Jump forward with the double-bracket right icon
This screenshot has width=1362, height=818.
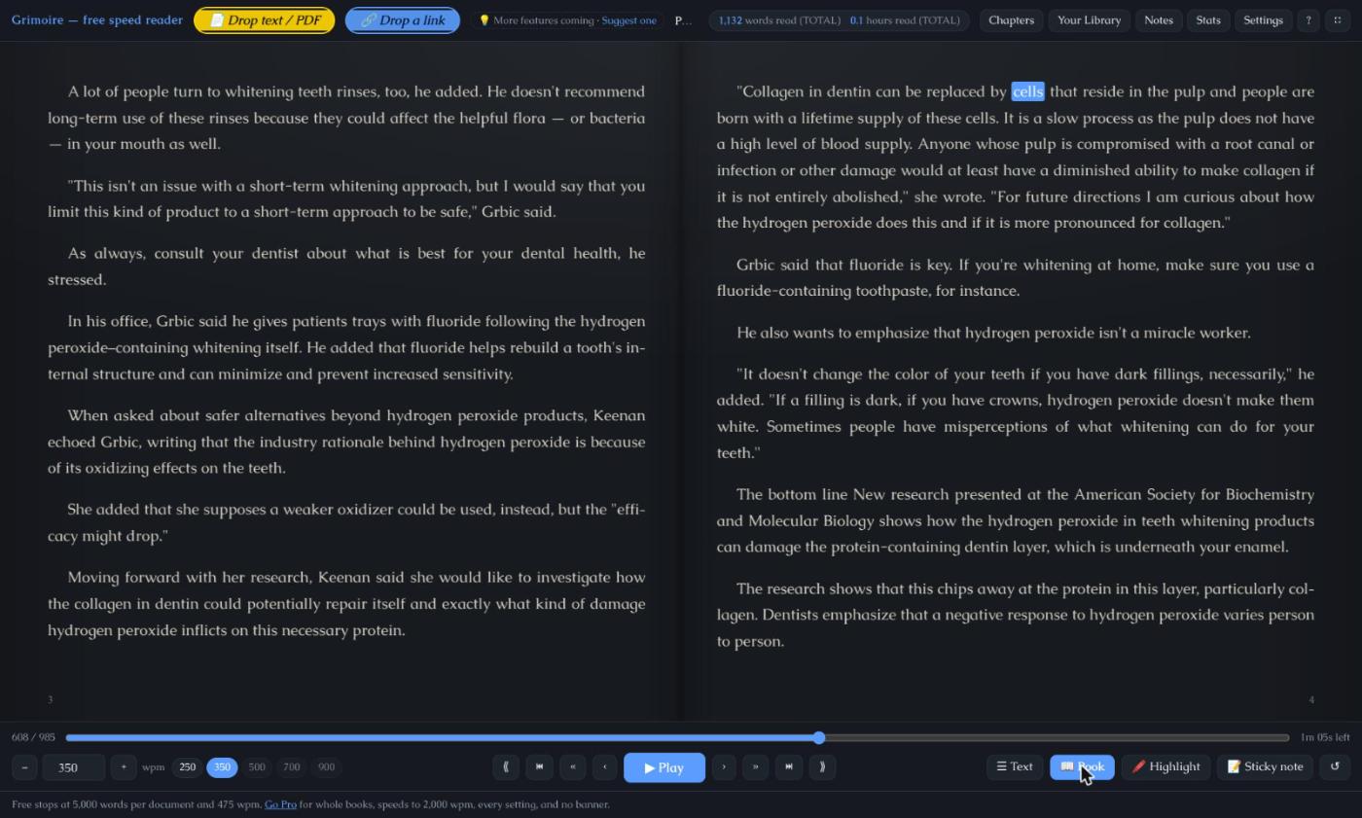[822, 766]
